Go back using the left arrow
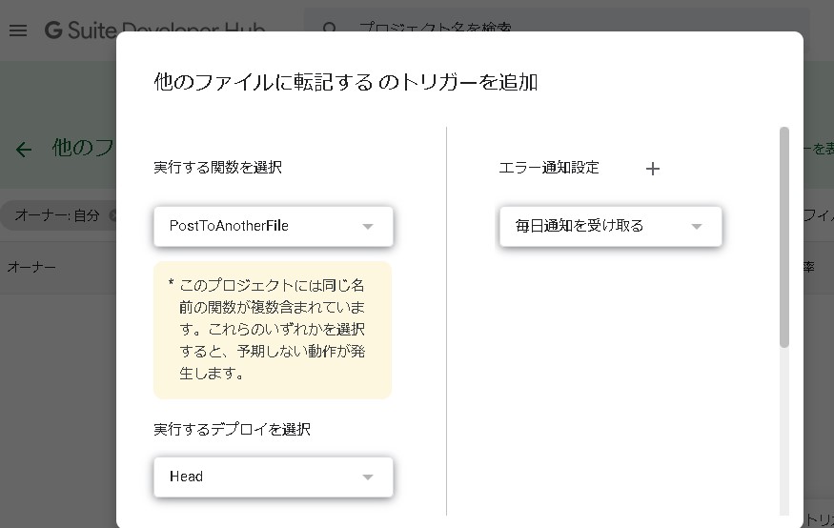Screen dimensions: 834x528 pyautogui.click(x=24, y=149)
